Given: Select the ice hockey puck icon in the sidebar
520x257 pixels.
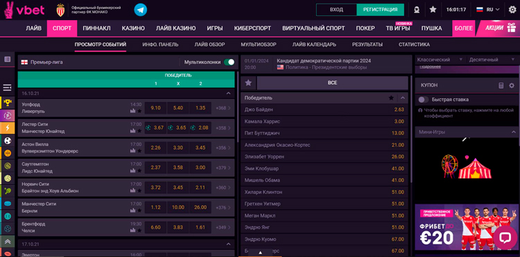Looking at the screenshot, I should [8, 204].
